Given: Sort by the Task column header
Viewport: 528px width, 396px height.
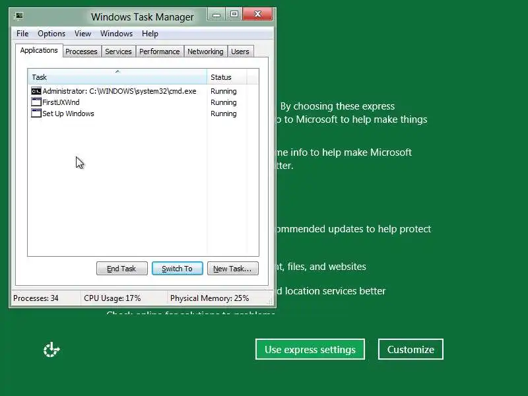Looking at the screenshot, I should click(x=117, y=77).
